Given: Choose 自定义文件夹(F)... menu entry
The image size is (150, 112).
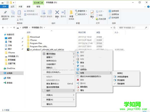Looking at the screenshot, I should pyautogui.click(x=58, y=72).
